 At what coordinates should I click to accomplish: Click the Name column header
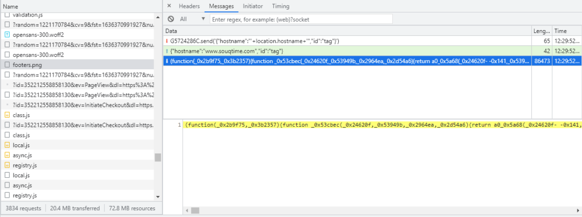click(10, 7)
